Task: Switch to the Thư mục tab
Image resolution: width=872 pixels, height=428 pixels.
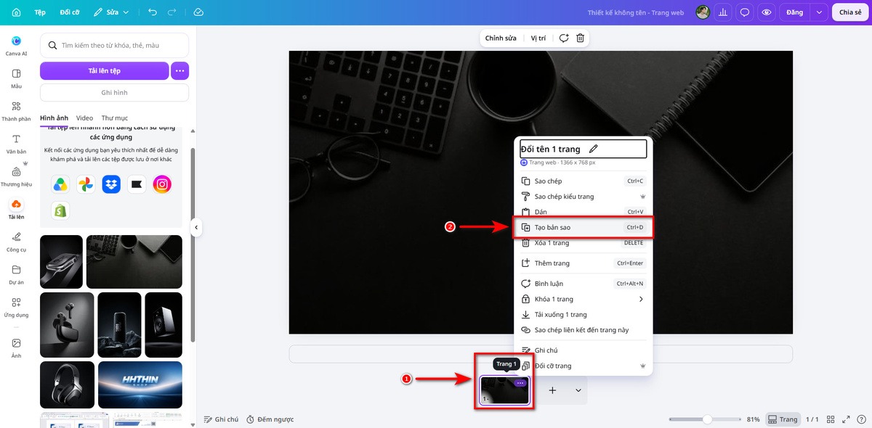Action: point(115,118)
